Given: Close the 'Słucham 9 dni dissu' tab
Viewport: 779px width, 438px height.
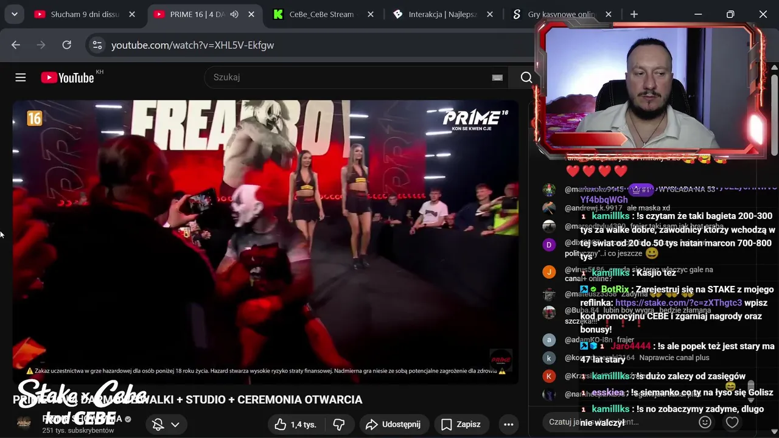Looking at the screenshot, I should (x=132, y=14).
